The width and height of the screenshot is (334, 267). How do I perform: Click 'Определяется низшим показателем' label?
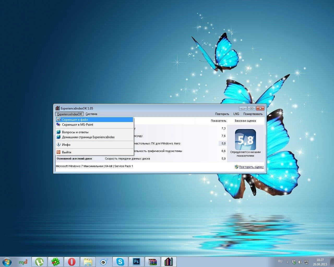tap(245, 154)
